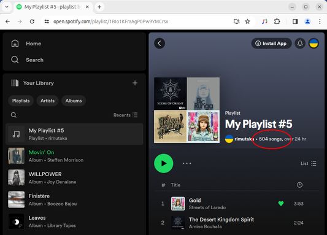Open the install-app icon in address bar
This screenshot has width=327, height=235.
236,21
